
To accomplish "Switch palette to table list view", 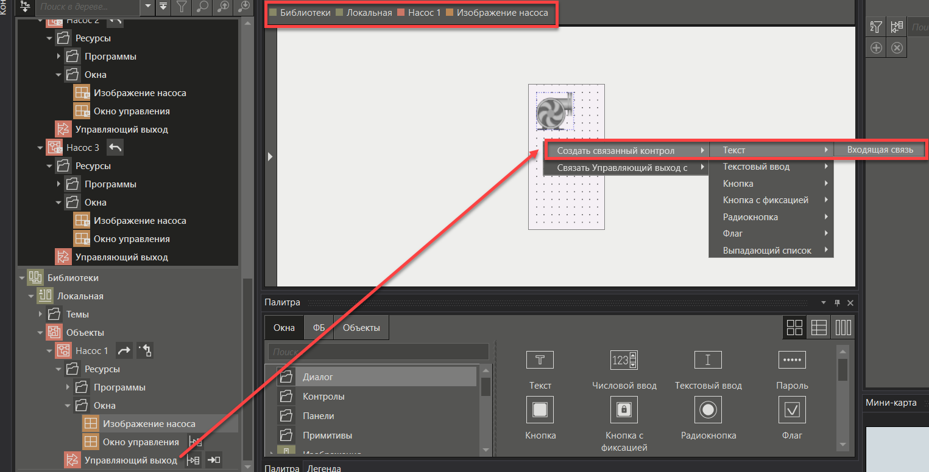I will [x=819, y=327].
